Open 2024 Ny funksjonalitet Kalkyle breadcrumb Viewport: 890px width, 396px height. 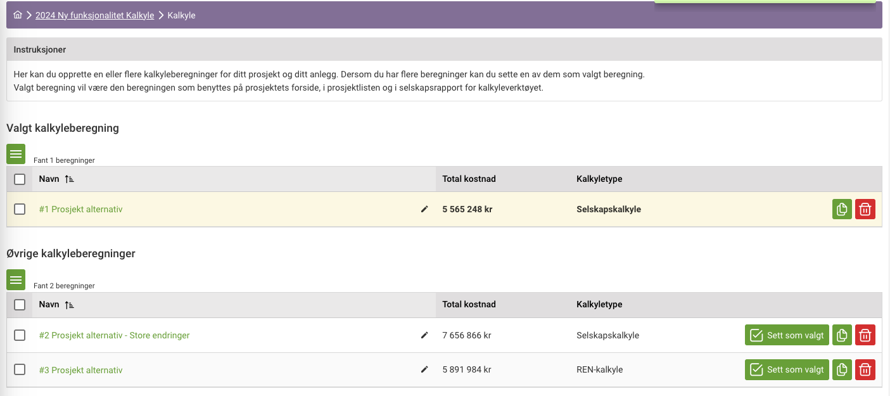(x=95, y=15)
